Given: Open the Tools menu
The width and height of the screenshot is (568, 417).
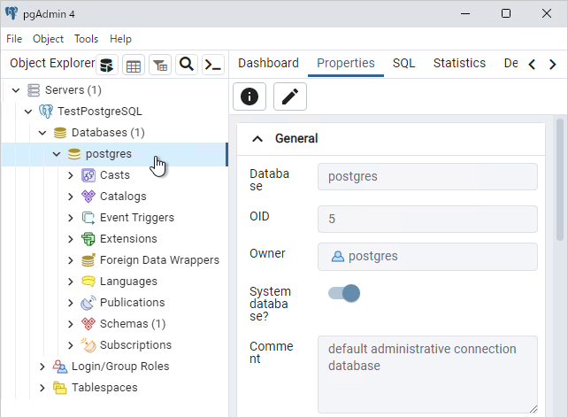Looking at the screenshot, I should click(x=86, y=39).
